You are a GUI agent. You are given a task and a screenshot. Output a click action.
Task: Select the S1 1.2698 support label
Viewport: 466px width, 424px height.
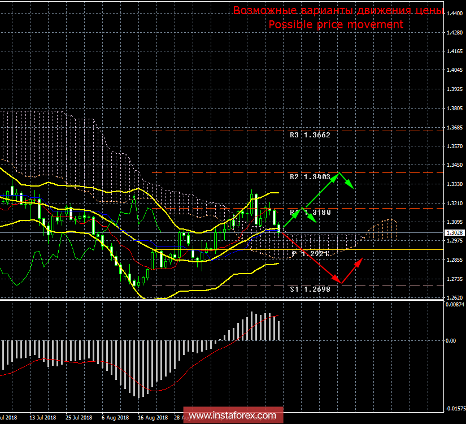pyautogui.click(x=310, y=289)
